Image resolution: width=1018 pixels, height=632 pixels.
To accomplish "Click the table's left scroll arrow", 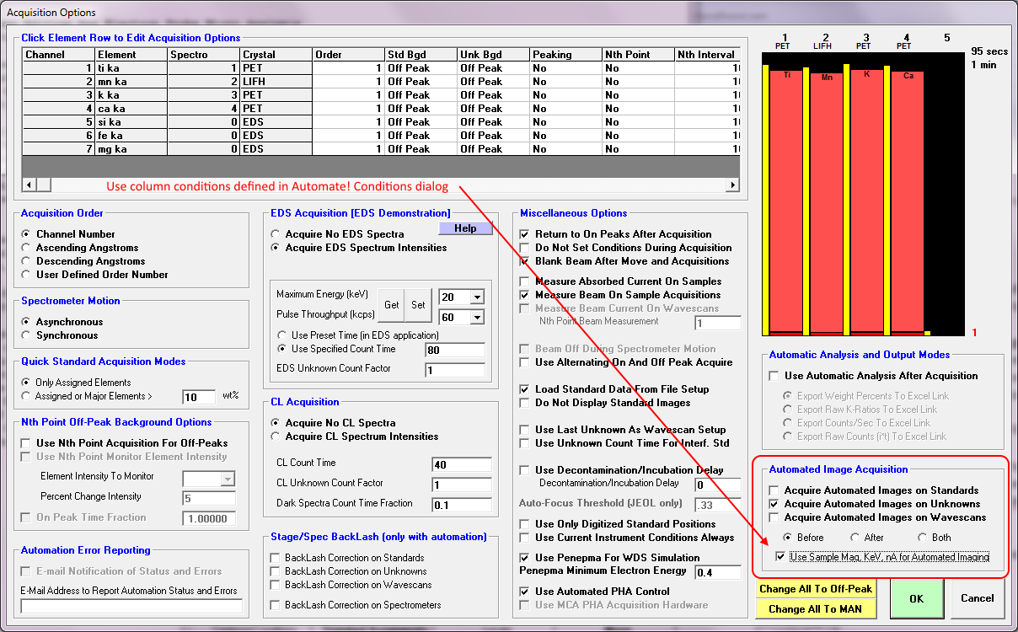I will tap(29, 185).
